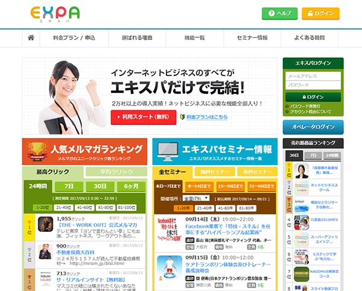The height and width of the screenshot is (291, 362).
Task: Open セミナー情報 menu item
Action: point(252,38)
